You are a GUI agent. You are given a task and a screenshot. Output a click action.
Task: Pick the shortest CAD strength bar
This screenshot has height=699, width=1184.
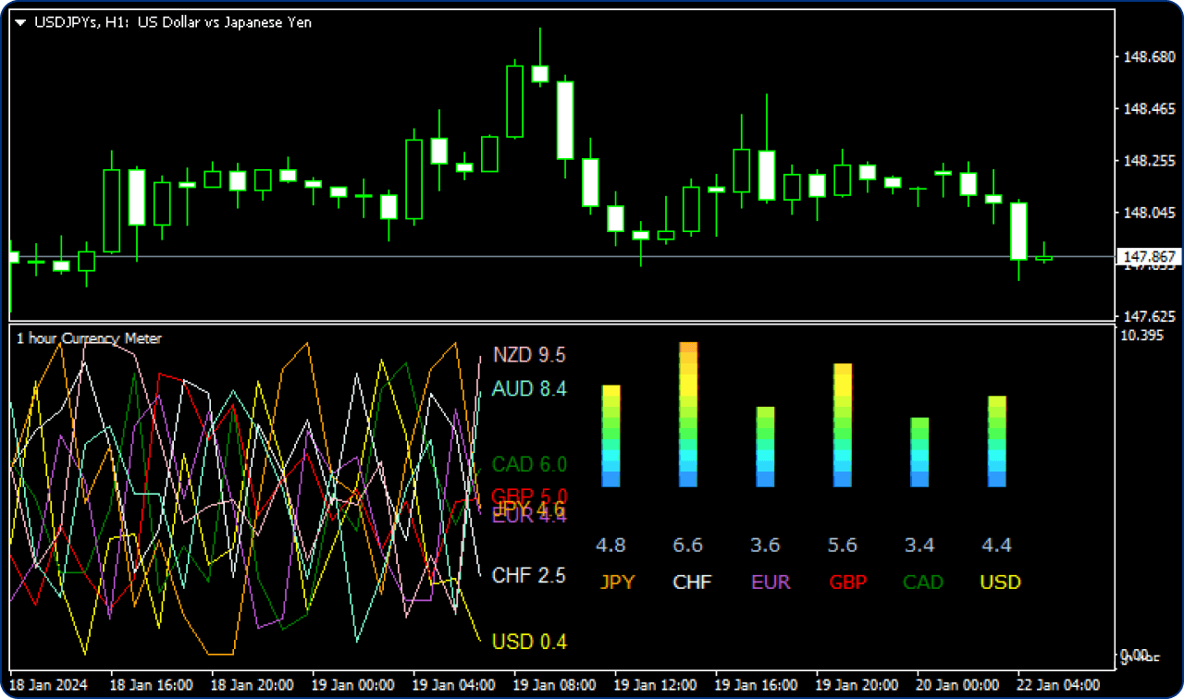[919, 452]
